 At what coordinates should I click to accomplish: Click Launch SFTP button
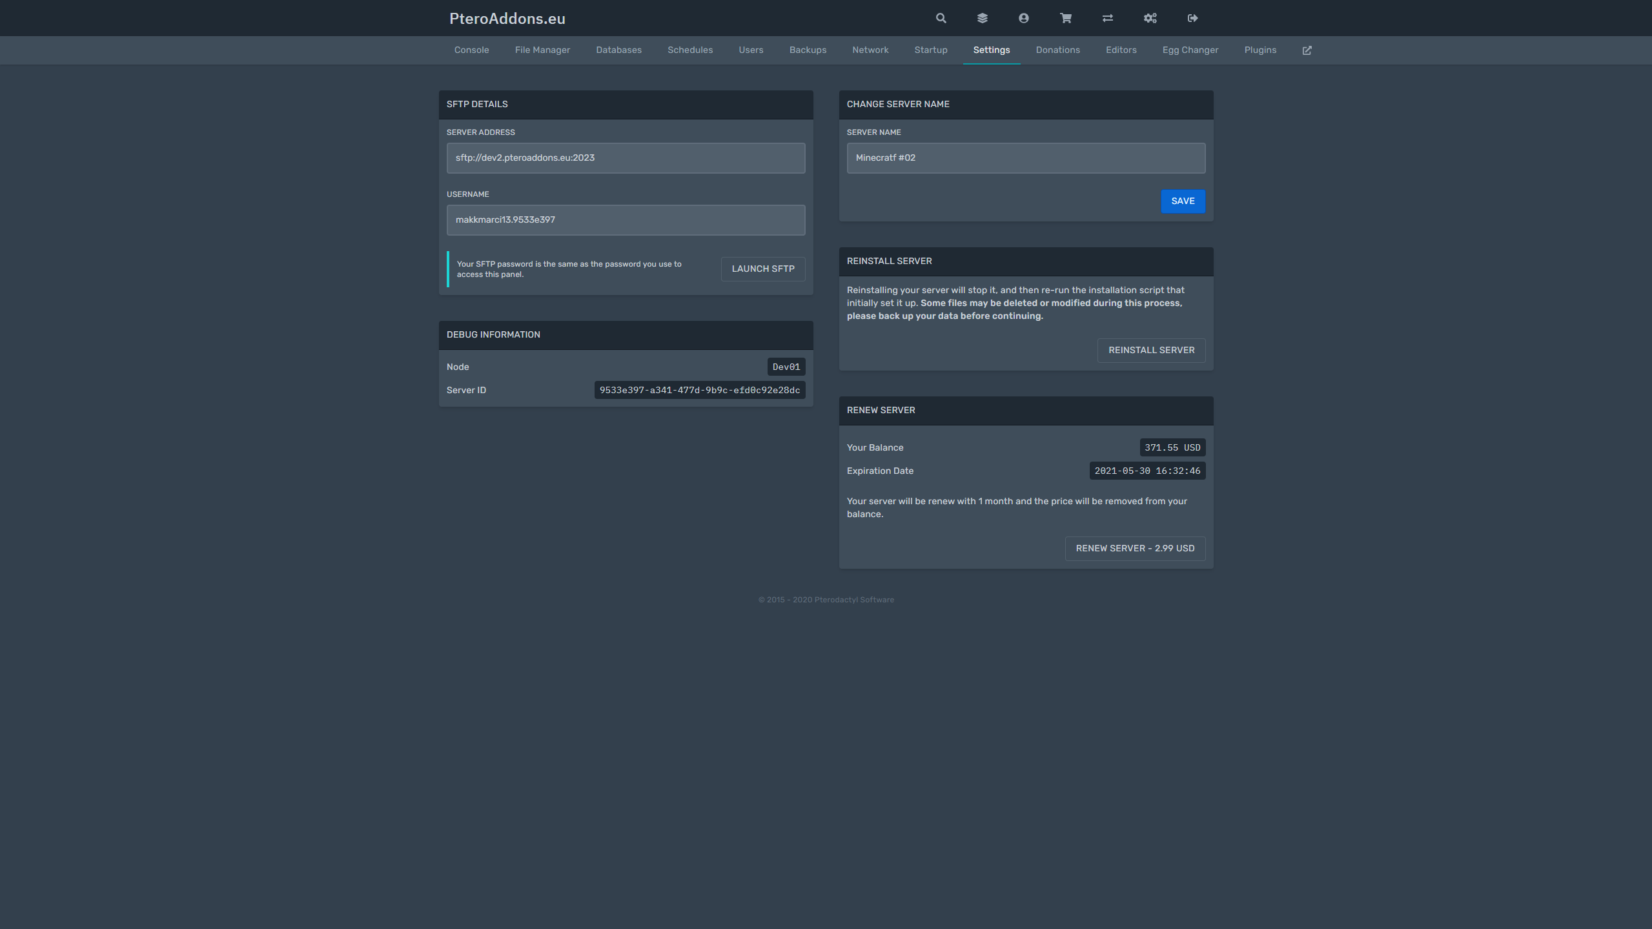click(763, 269)
